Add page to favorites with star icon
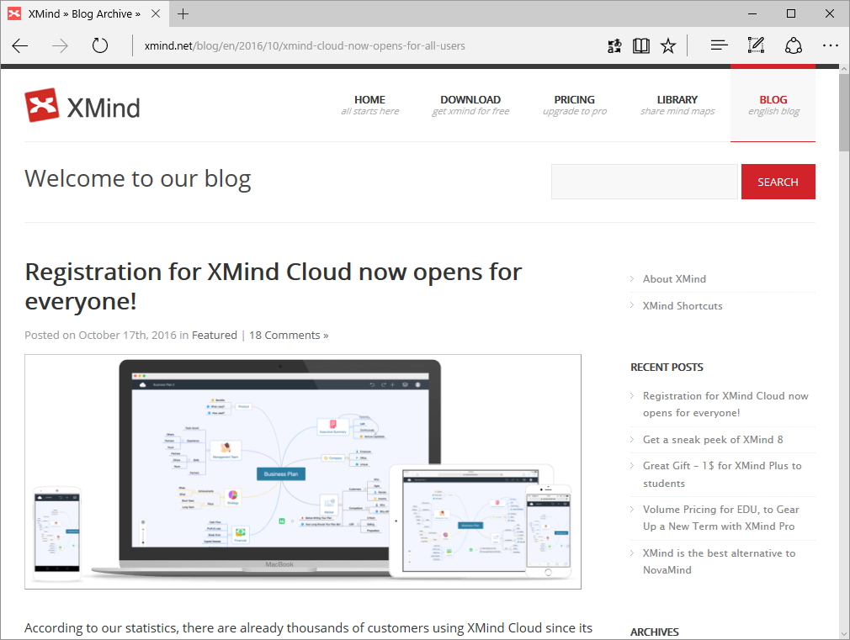The height and width of the screenshot is (640, 850). click(x=668, y=46)
